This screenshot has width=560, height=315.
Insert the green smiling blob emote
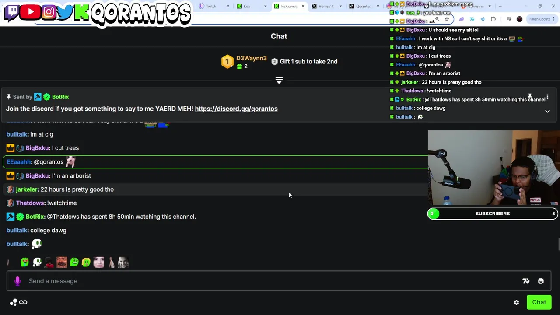[74, 262]
